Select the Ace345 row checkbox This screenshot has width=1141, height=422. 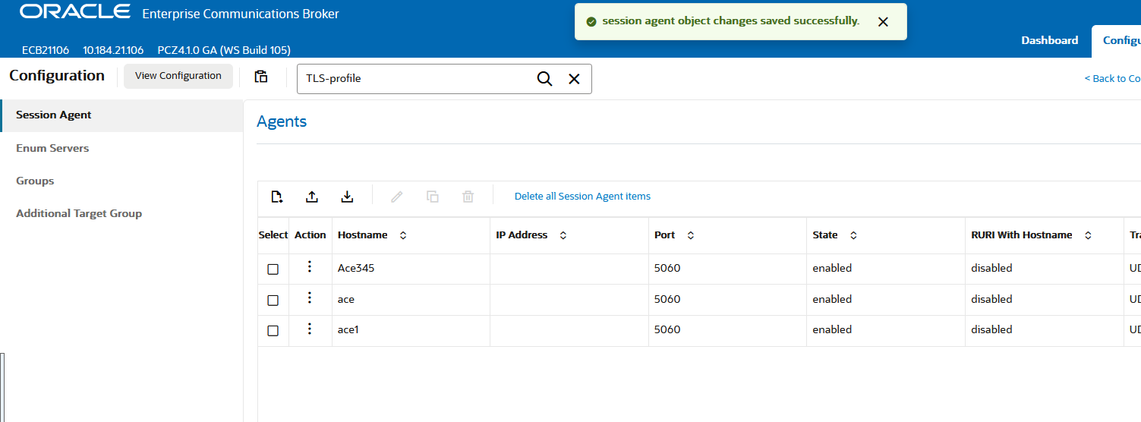click(x=273, y=269)
